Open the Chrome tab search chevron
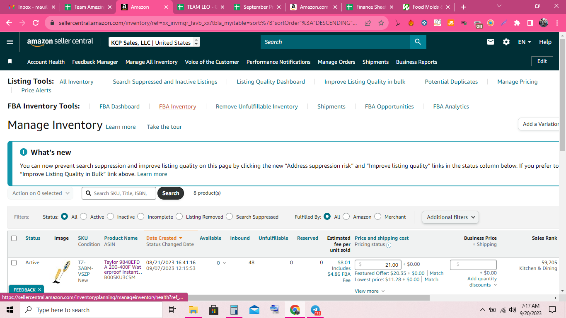Image resolution: width=566 pixels, height=318 pixels. tap(499, 7)
